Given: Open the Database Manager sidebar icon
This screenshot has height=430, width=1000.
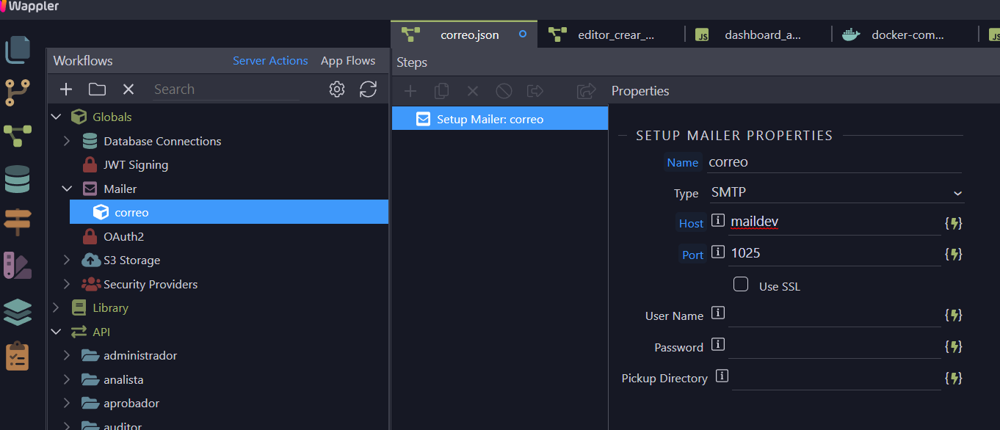Looking at the screenshot, I should click(18, 179).
